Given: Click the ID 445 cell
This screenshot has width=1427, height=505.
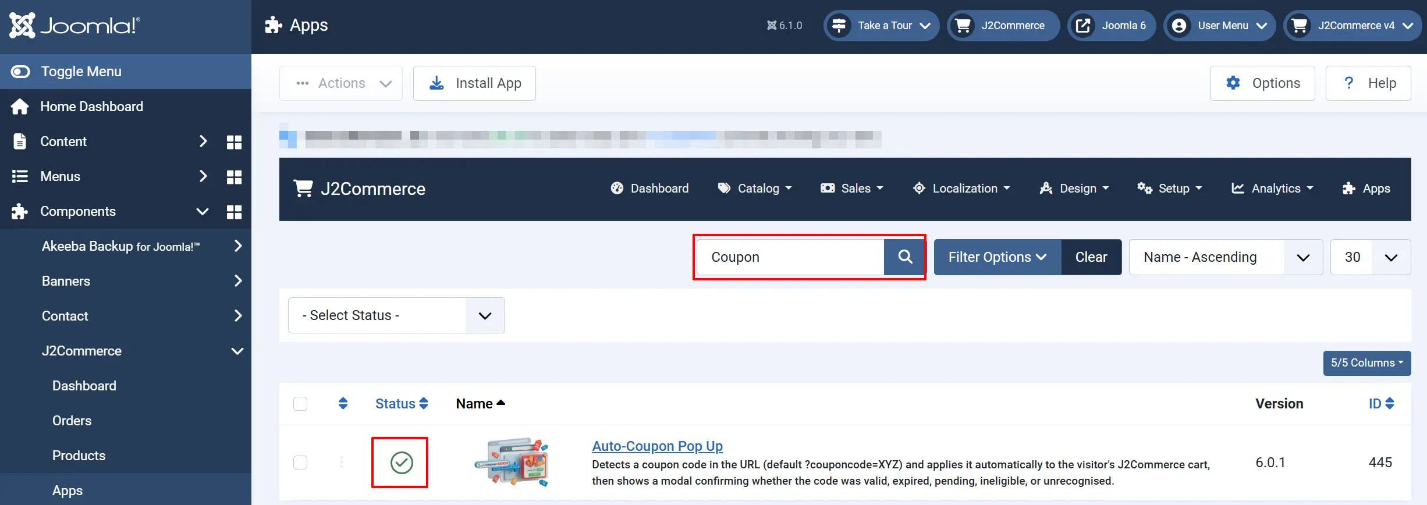Looking at the screenshot, I should pos(1380,463).
